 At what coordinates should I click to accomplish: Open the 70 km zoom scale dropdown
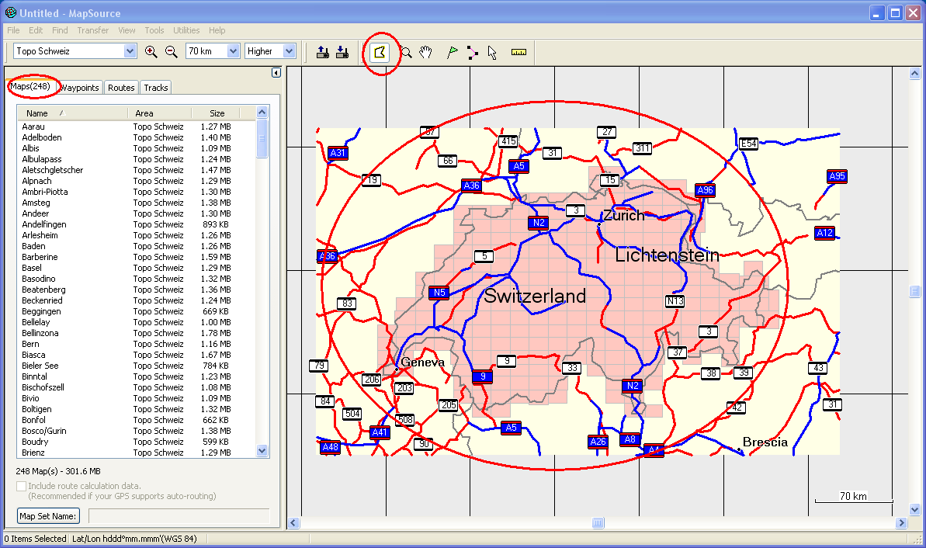234,51
